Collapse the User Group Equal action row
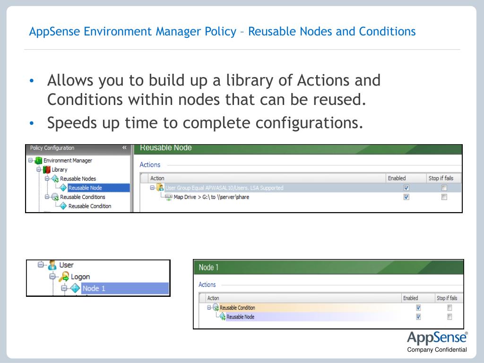 (152, 188)
